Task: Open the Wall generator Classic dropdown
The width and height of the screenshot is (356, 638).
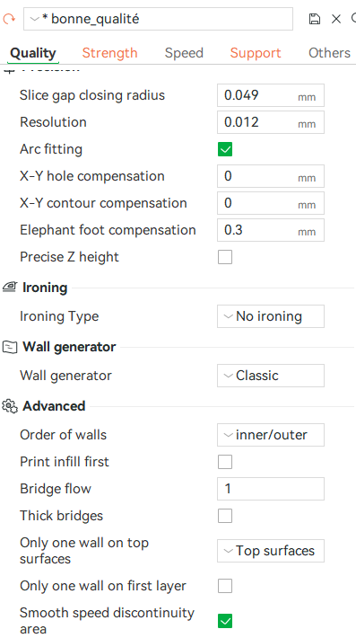Action: pyautogui.click(x=271, y=376)
